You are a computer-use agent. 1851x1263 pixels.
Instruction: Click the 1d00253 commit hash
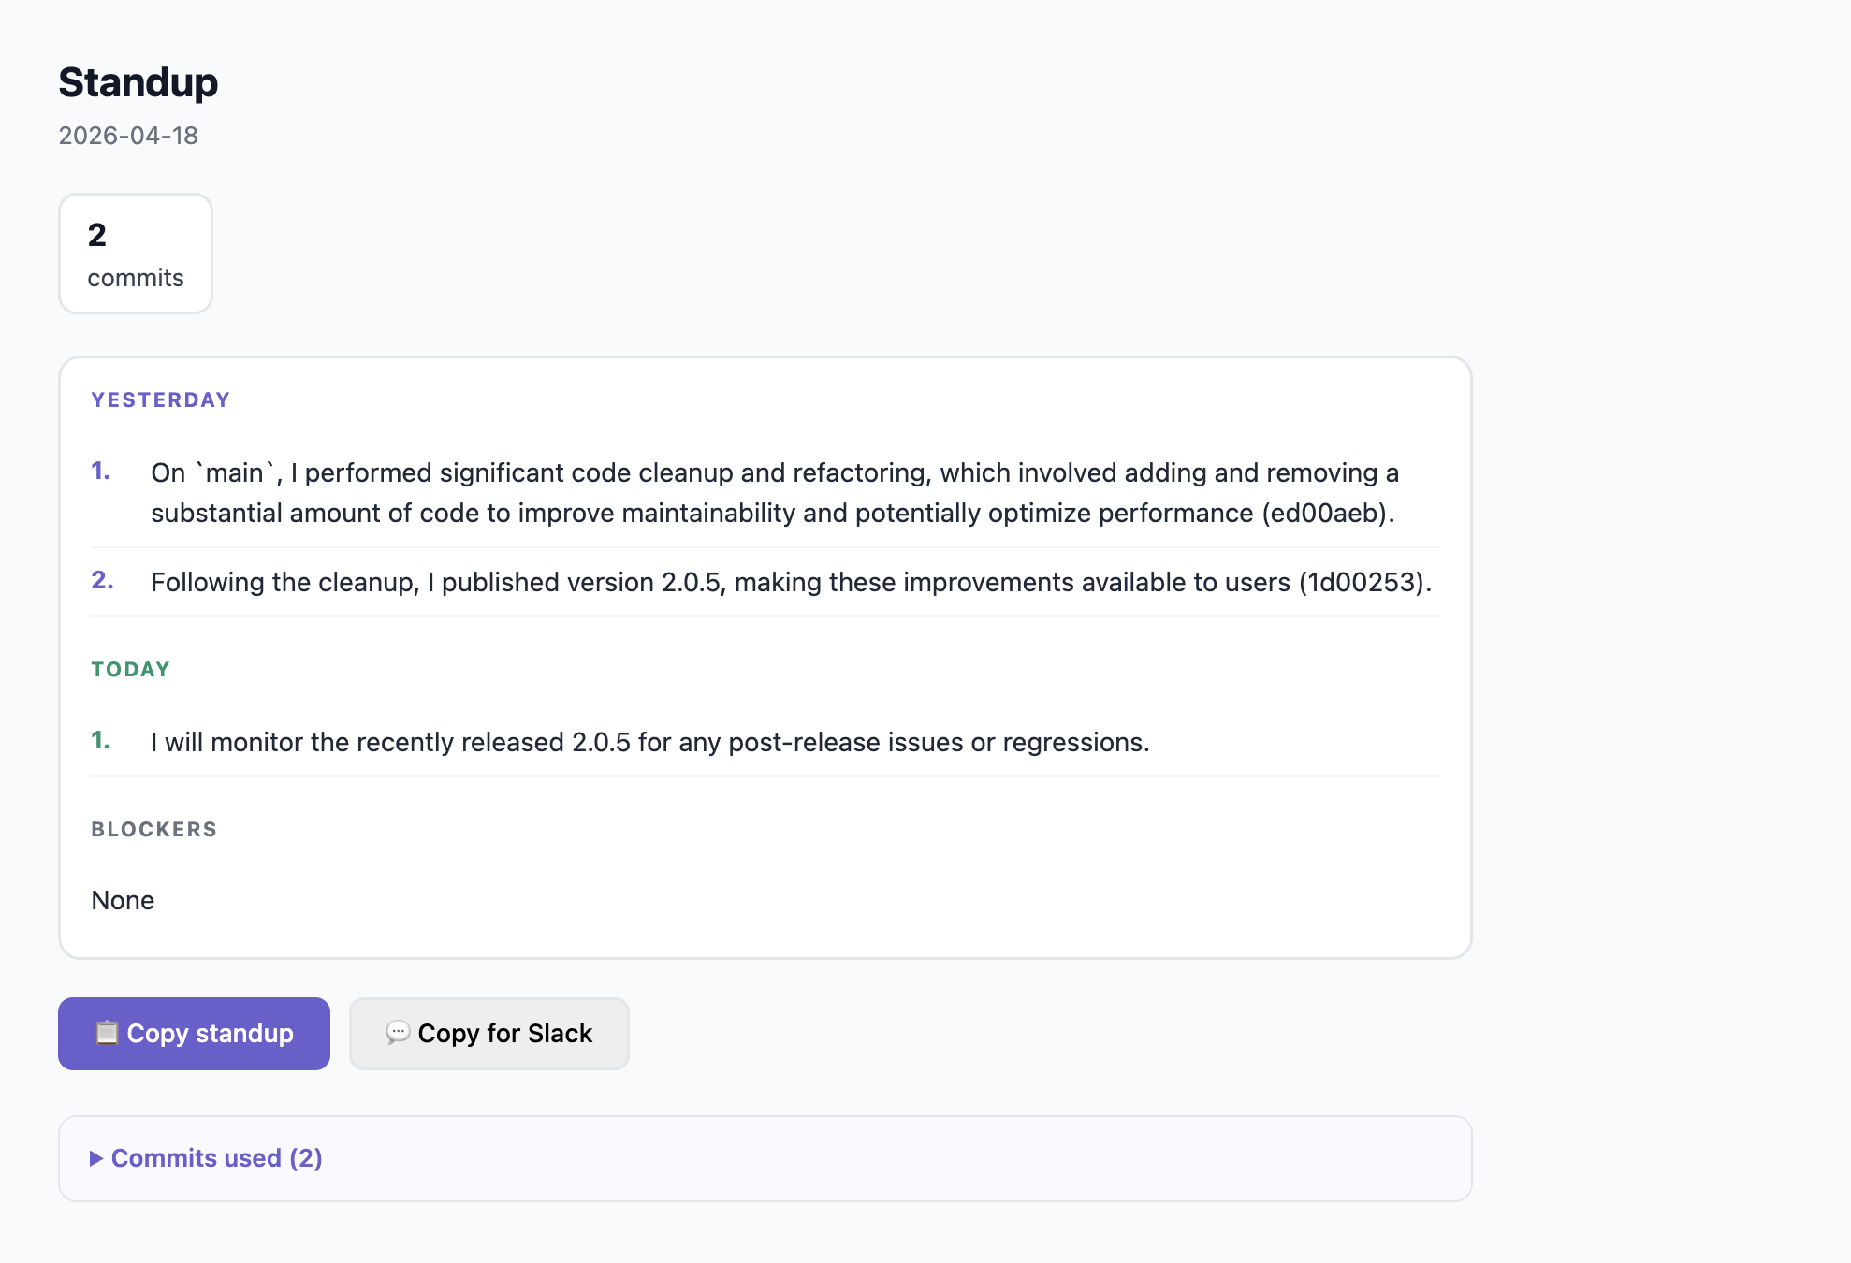click(1361, 582)
